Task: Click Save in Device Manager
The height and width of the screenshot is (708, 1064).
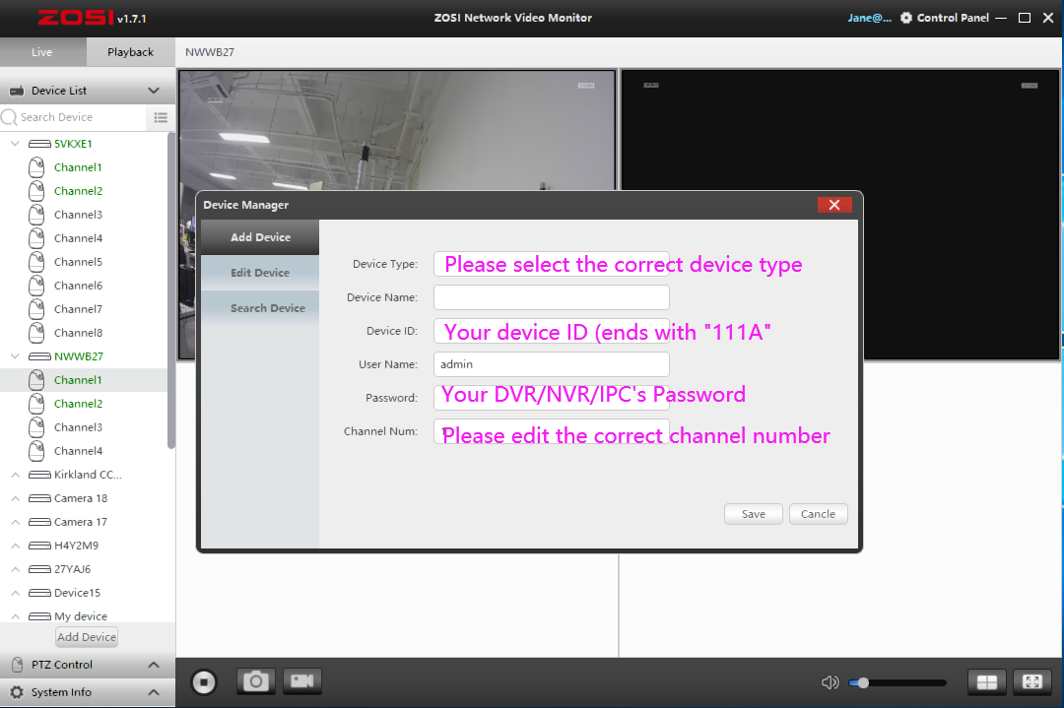Action: pyautogui.click(x=754, y=514)
